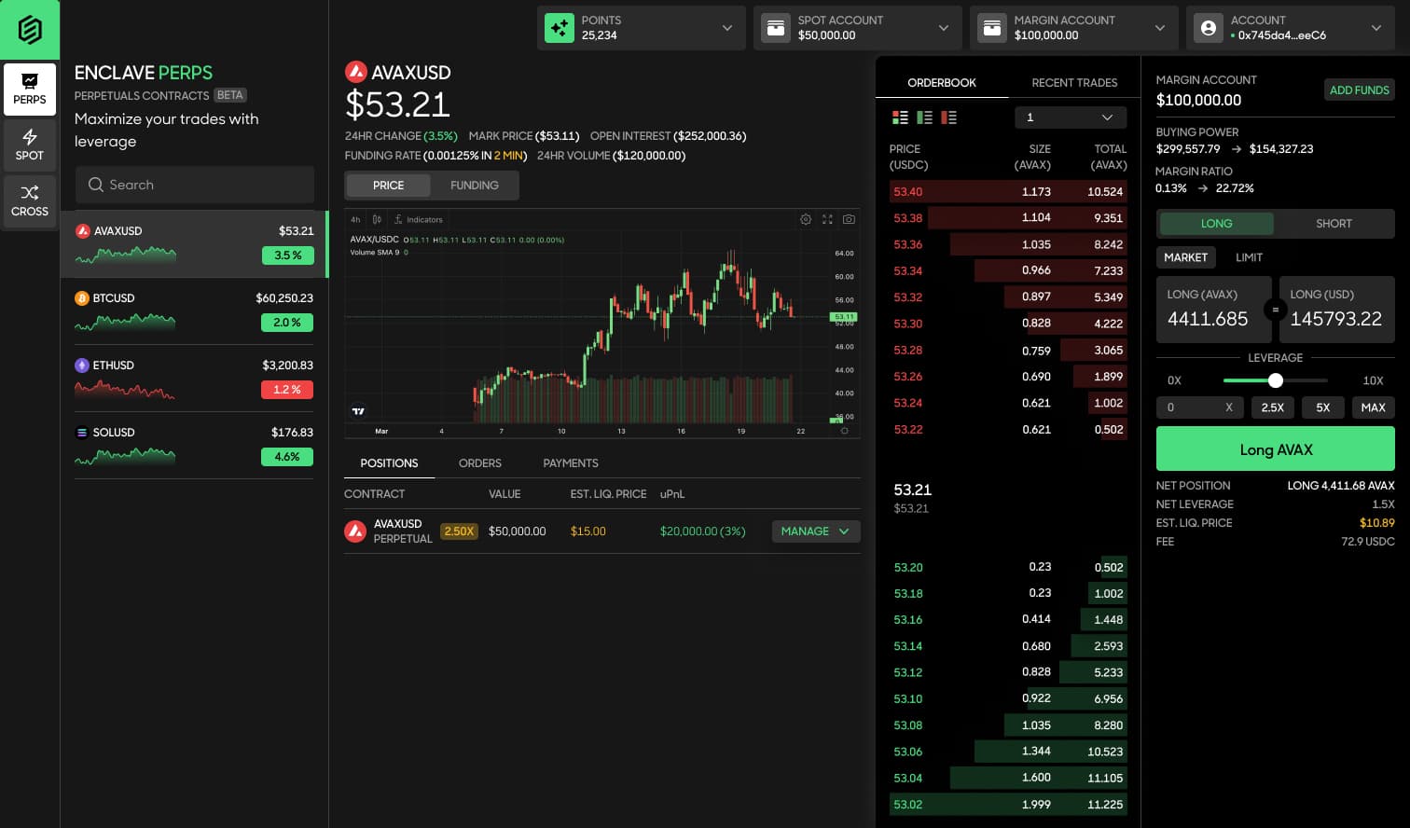Click the SOLUSD coin icon in market list
Viewport: 1410px width, 828px height.
pos(82,433)
